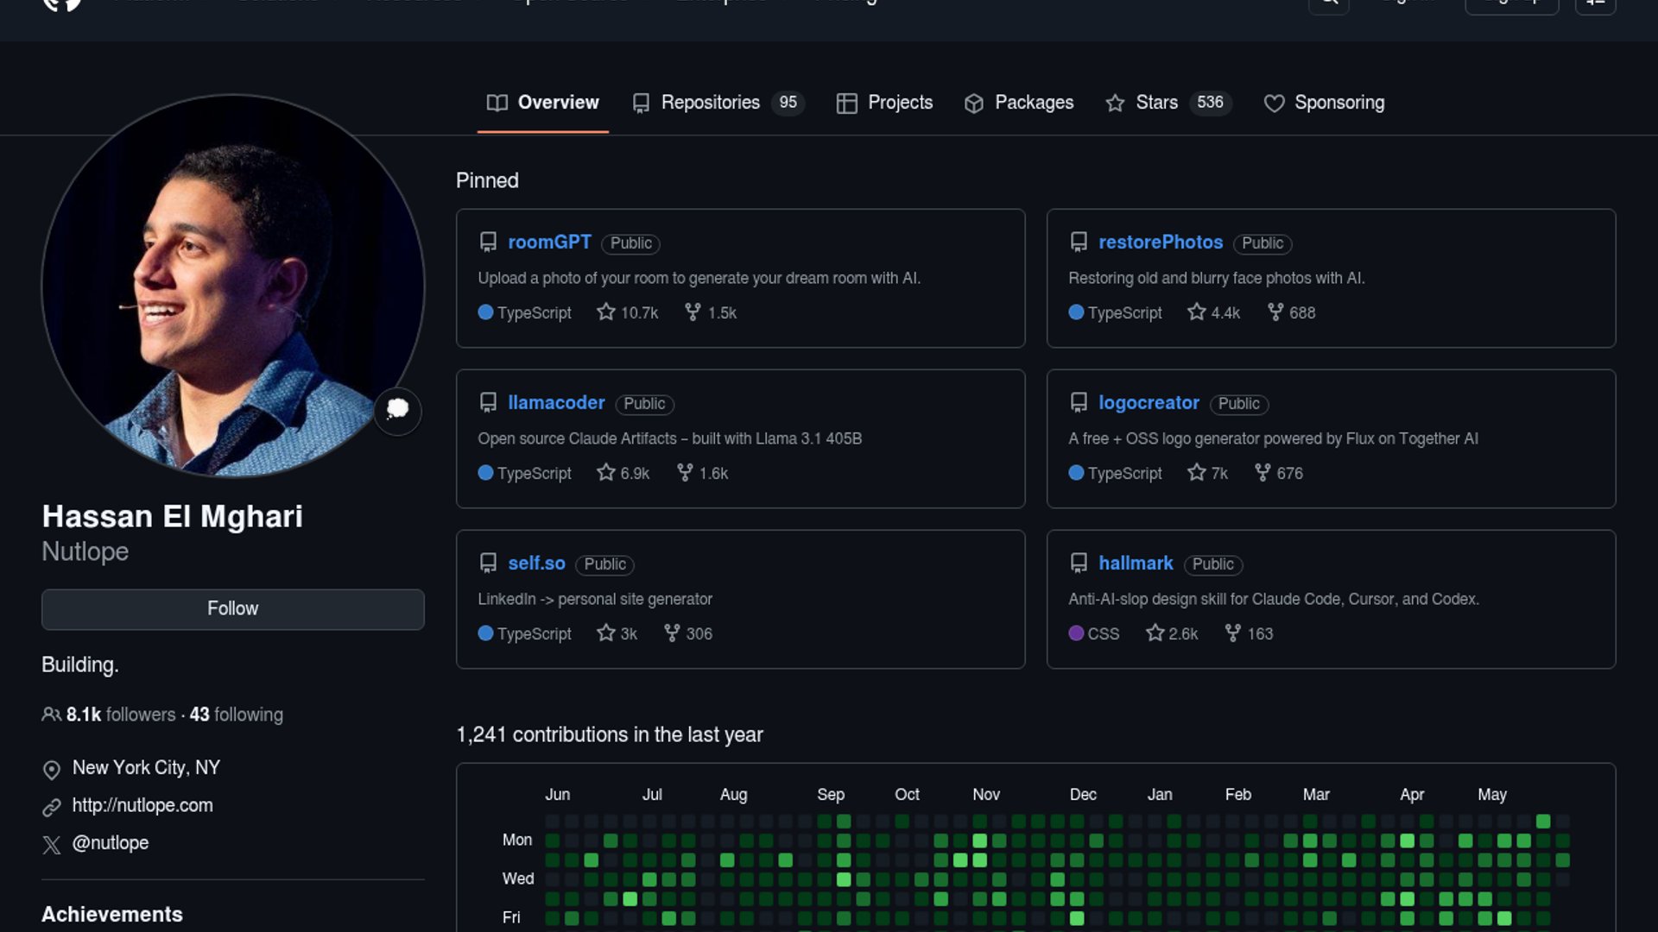This screenshot has height=932, width=1658.
Task: Open the Projects tab
Action: (x=884, y=103)
